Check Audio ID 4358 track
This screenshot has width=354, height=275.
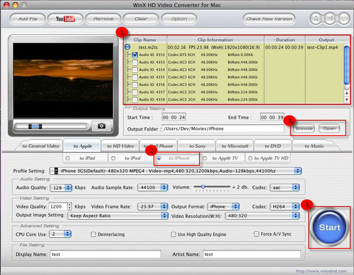pyautogui.click(x=135, y=99)
